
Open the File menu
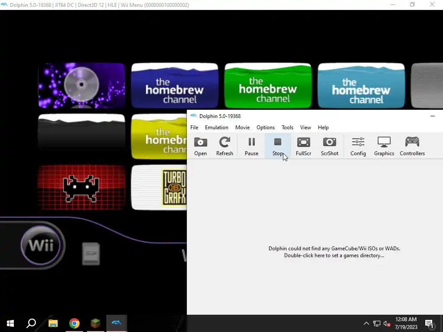pyautogui.click(x=194, y=128)
